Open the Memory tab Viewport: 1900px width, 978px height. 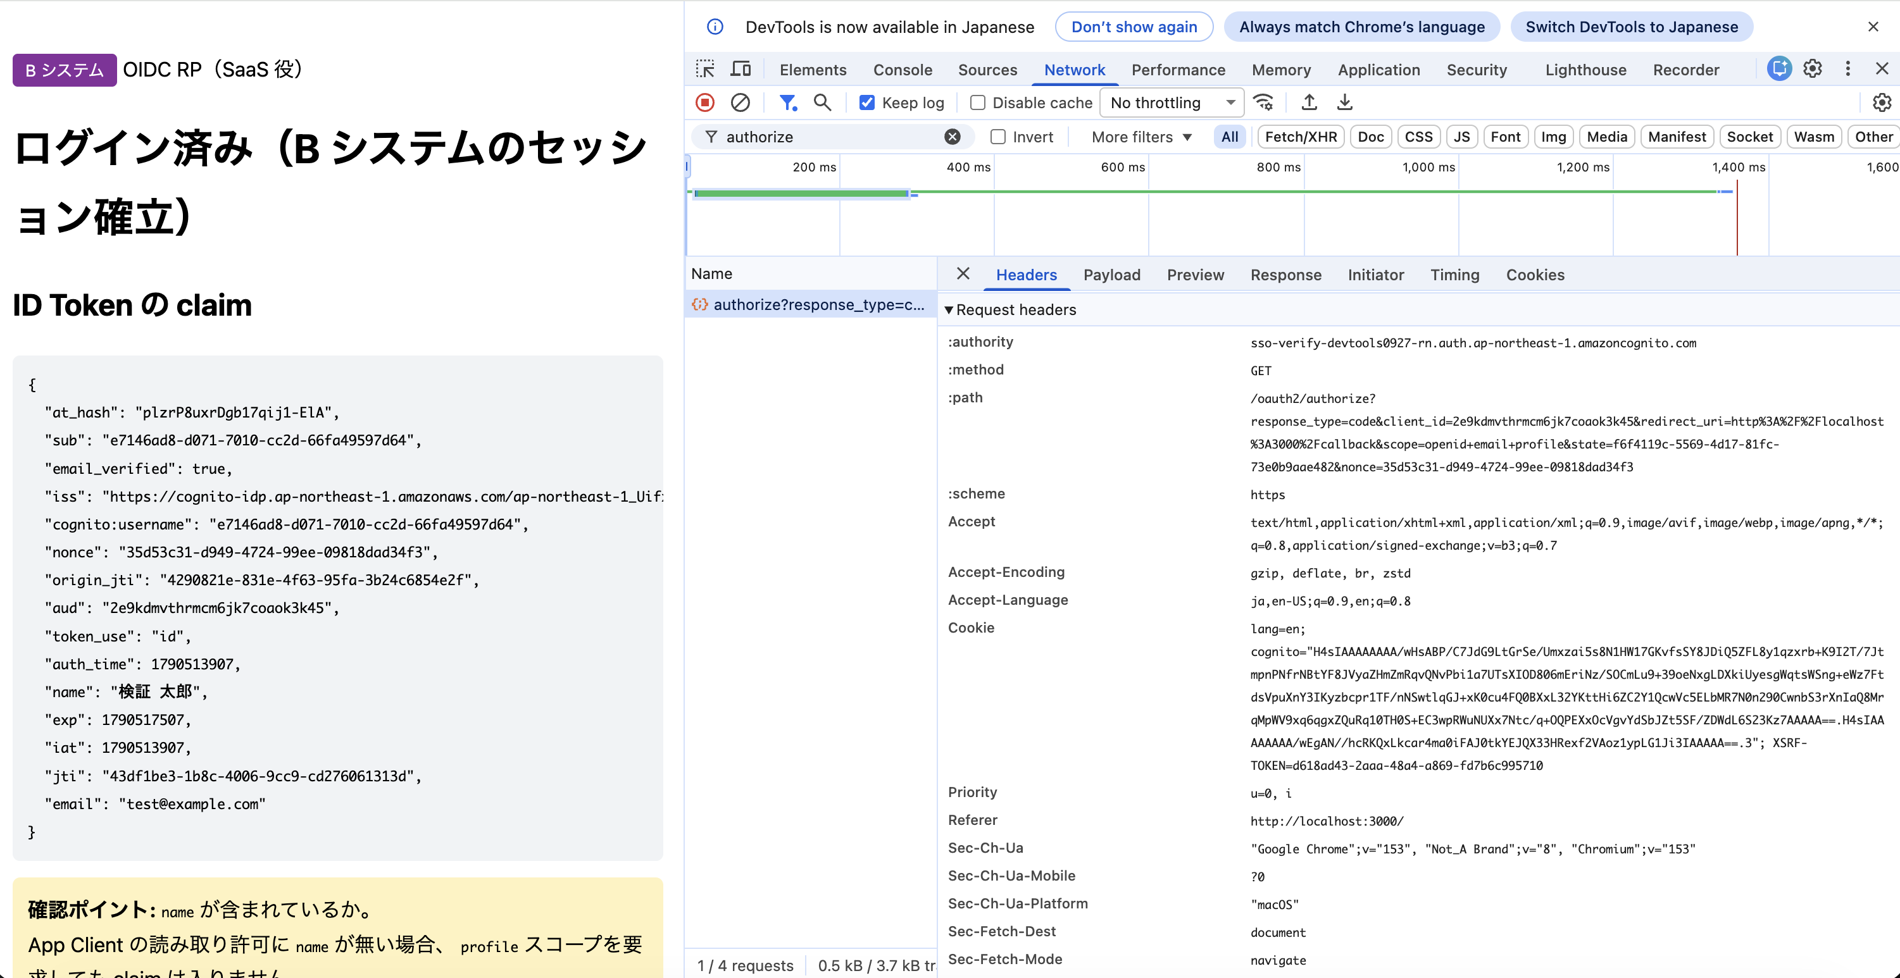(x=1281, y=70)
